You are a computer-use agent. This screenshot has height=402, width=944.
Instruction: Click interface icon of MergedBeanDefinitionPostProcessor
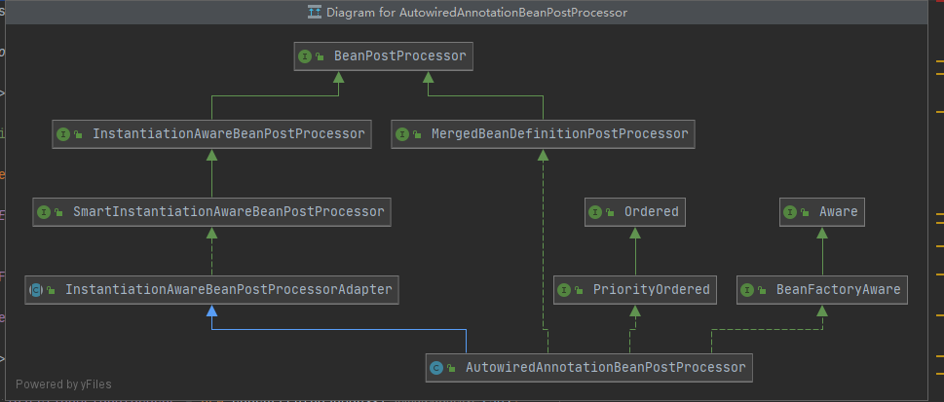pyautogui.click(x=401, y=134)
